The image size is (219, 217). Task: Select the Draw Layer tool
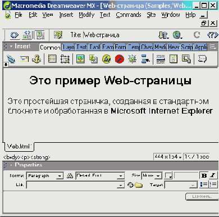tap(65, 59)
